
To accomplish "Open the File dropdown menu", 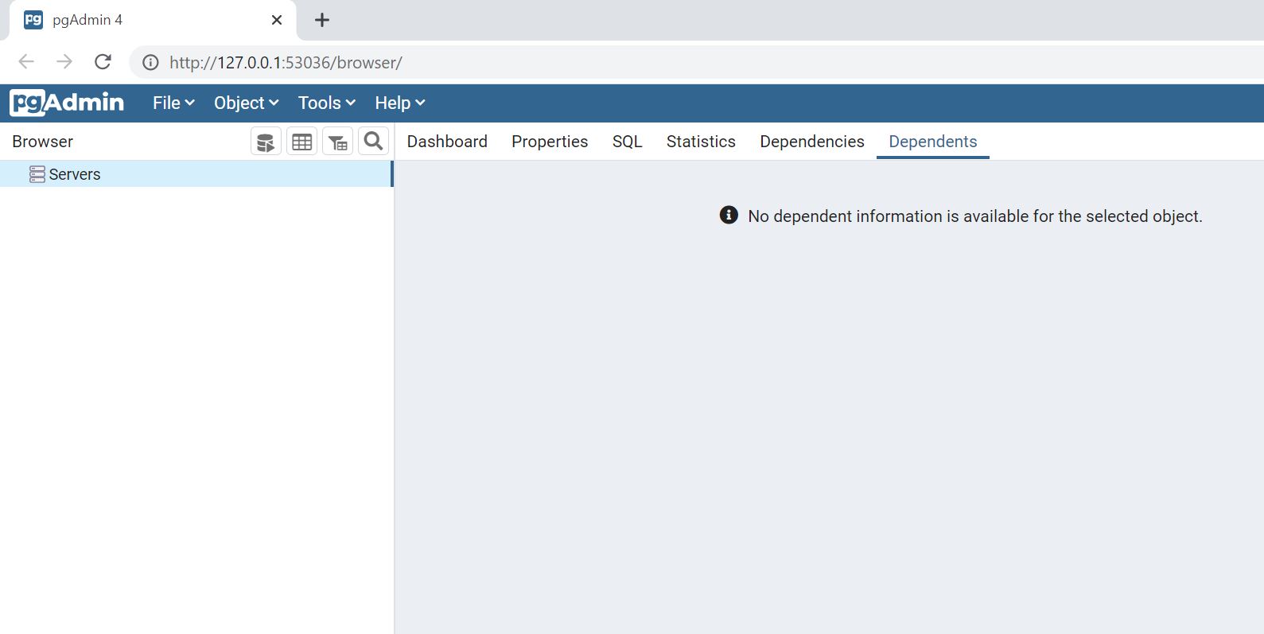I will [x=173, y=103].
